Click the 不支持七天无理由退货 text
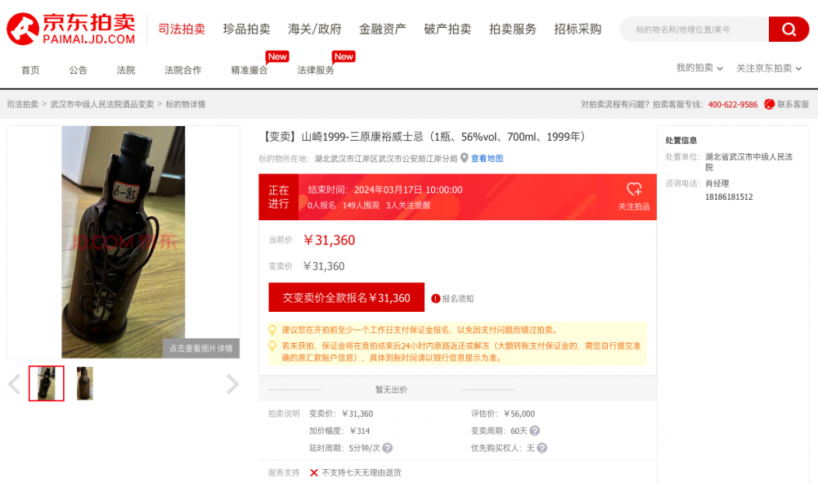818x483 pixels. pos(362,472)
